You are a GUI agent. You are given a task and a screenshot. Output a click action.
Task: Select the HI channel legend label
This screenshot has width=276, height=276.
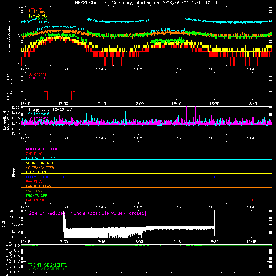37,78
